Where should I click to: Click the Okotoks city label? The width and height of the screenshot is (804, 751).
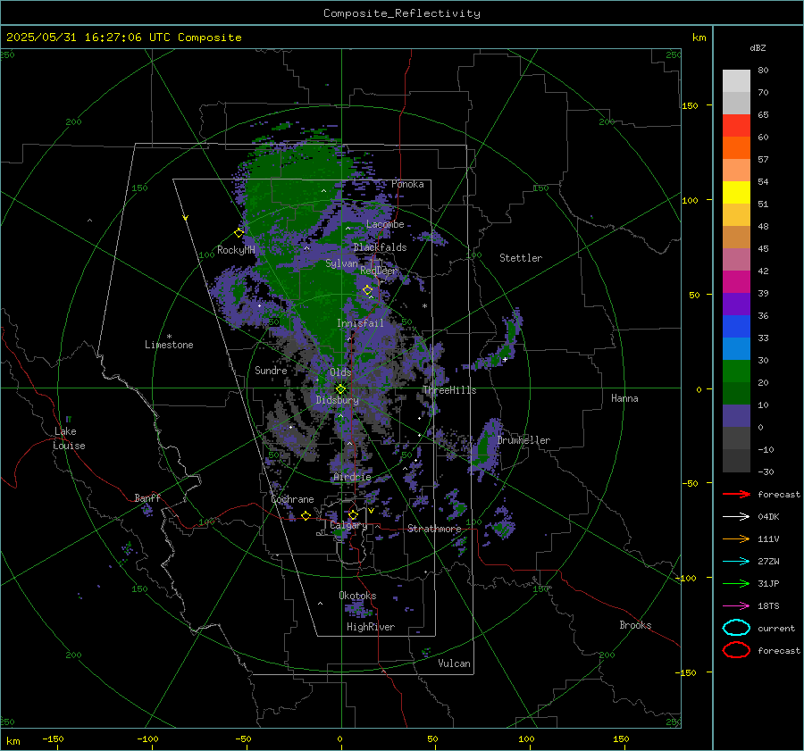click(357, 596)
